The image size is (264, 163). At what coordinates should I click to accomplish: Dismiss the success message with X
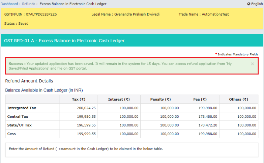pyautogui.click(x=253, y=64)
